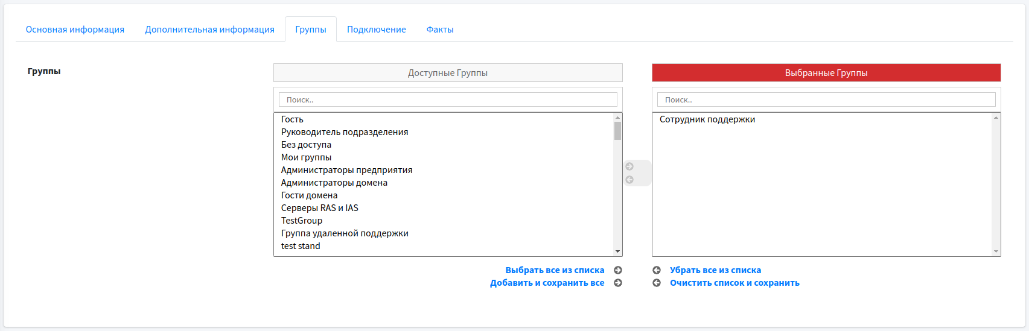Open the 'Подключение' tab

(x=376, y=30)
